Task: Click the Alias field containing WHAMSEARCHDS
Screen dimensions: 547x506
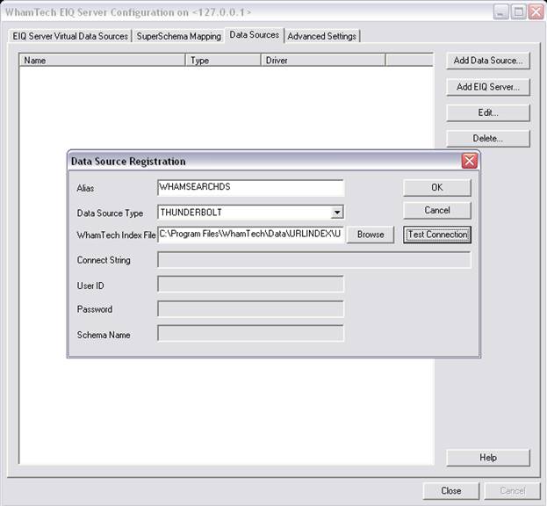Action: tap(250, 188)
